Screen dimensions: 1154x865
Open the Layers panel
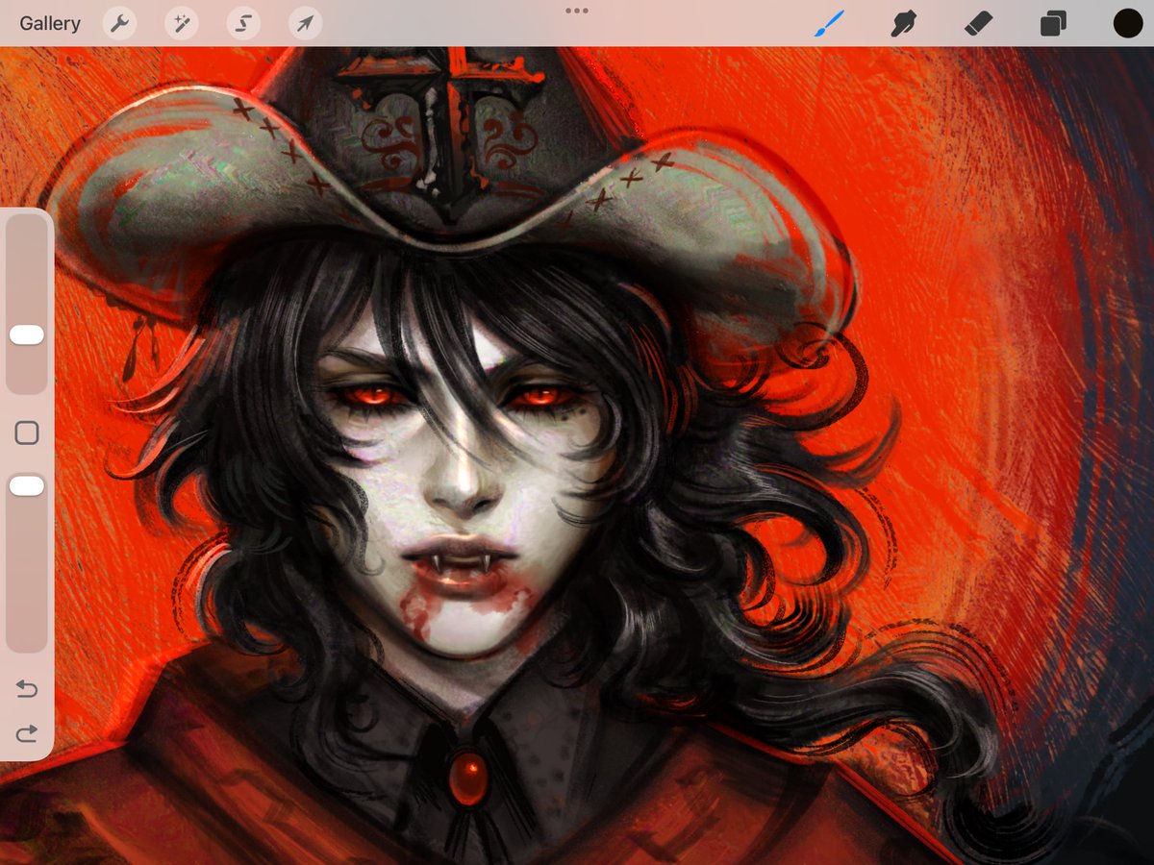pyautogui.click(x=1053, y=24)
